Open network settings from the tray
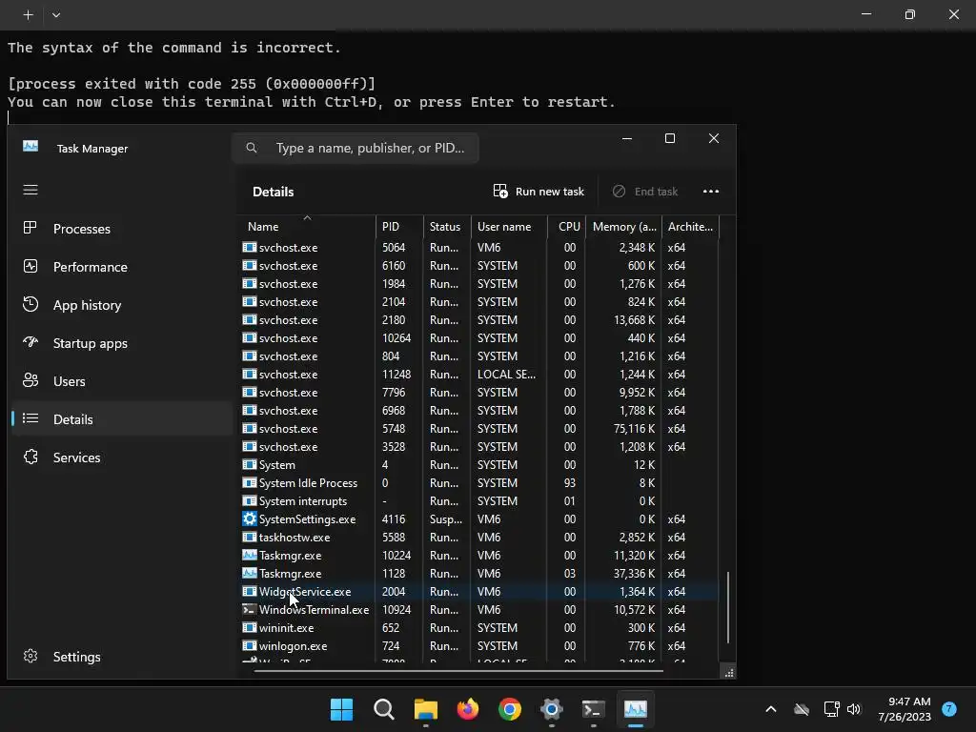 click(x=831, y=709)
